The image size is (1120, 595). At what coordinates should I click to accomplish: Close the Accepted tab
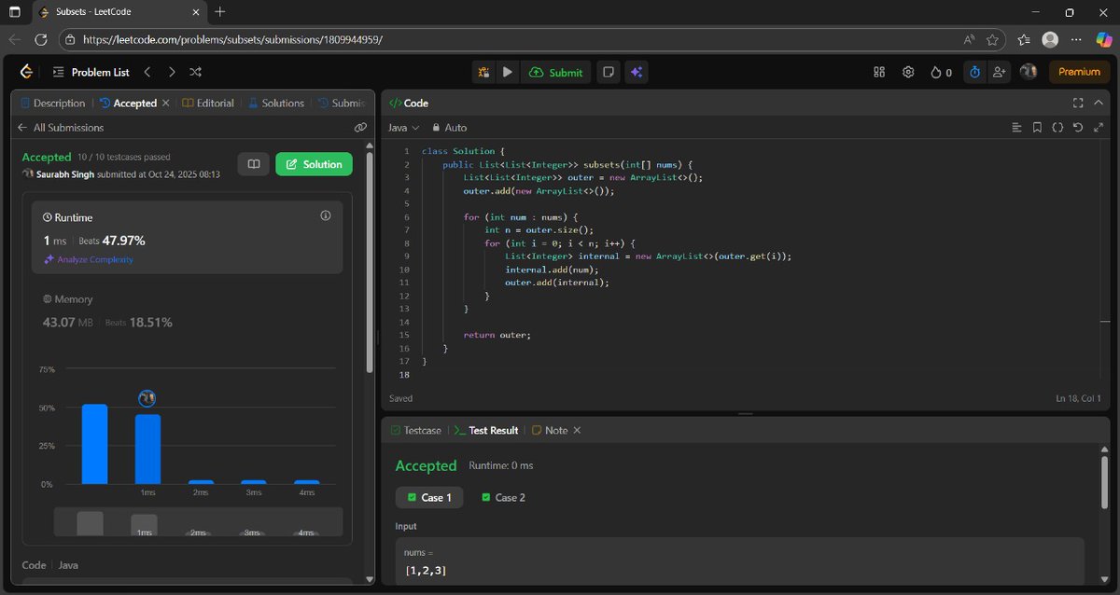(x=166, y=104)
